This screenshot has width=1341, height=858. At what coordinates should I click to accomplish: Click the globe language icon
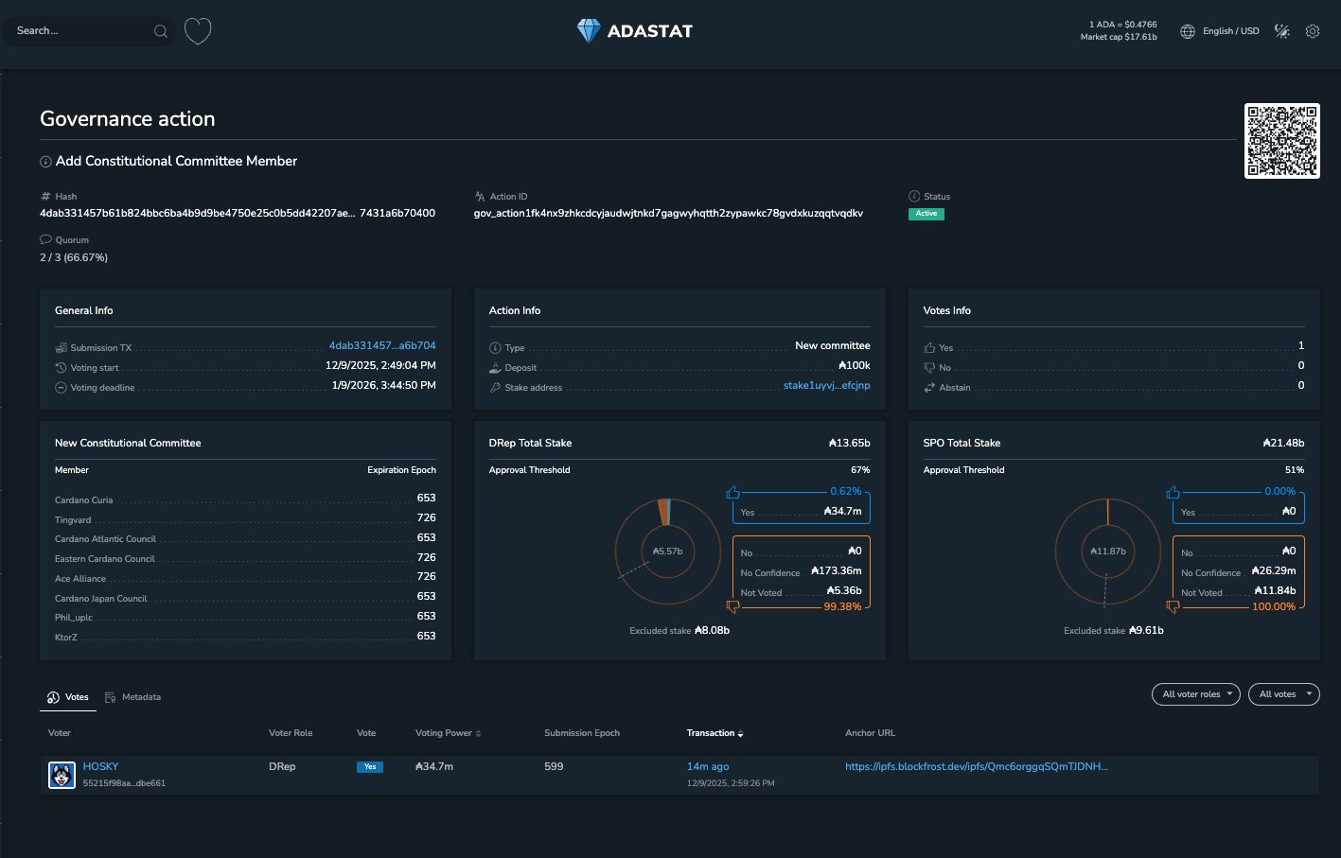pos(1188,31)
